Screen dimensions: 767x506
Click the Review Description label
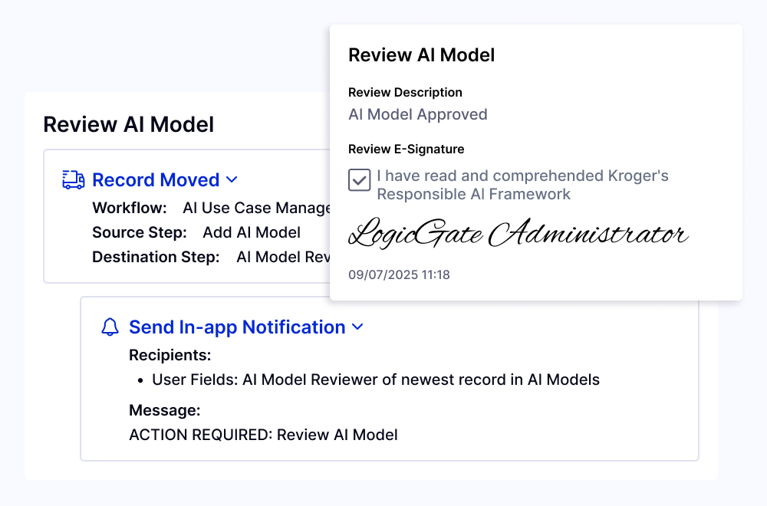pyautogui.click(x=405, y=93)
